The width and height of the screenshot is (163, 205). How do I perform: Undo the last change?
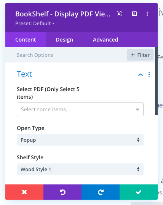(x=62, y=192)
